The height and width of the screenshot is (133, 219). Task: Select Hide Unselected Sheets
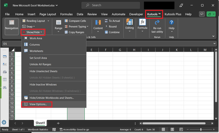[54, 71]
